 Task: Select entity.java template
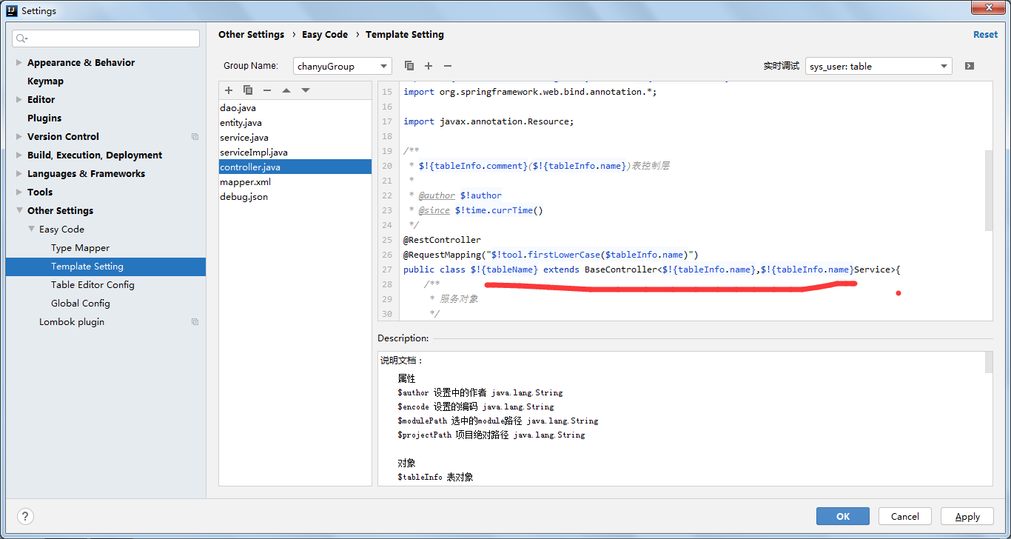click(295, 122)
